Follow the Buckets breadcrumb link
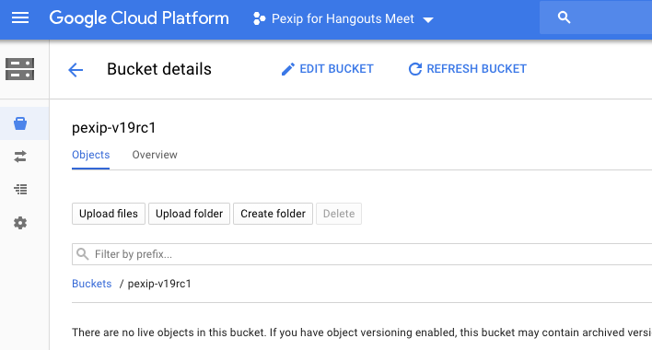This screenshot has width=652, height=350. tap(92, 284)
